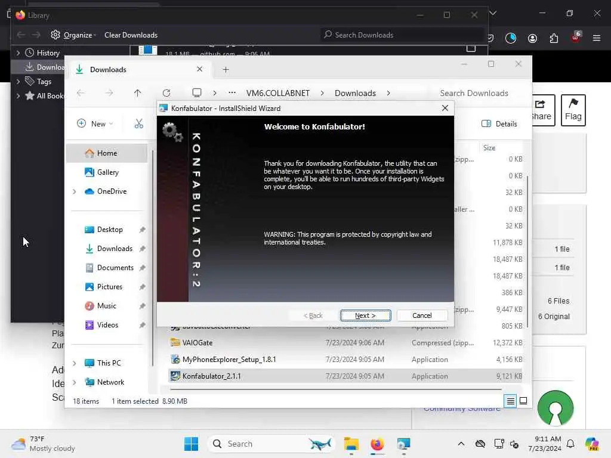
Task: Open Downloads in Explorer quick access
Action: tap(114, 249)
